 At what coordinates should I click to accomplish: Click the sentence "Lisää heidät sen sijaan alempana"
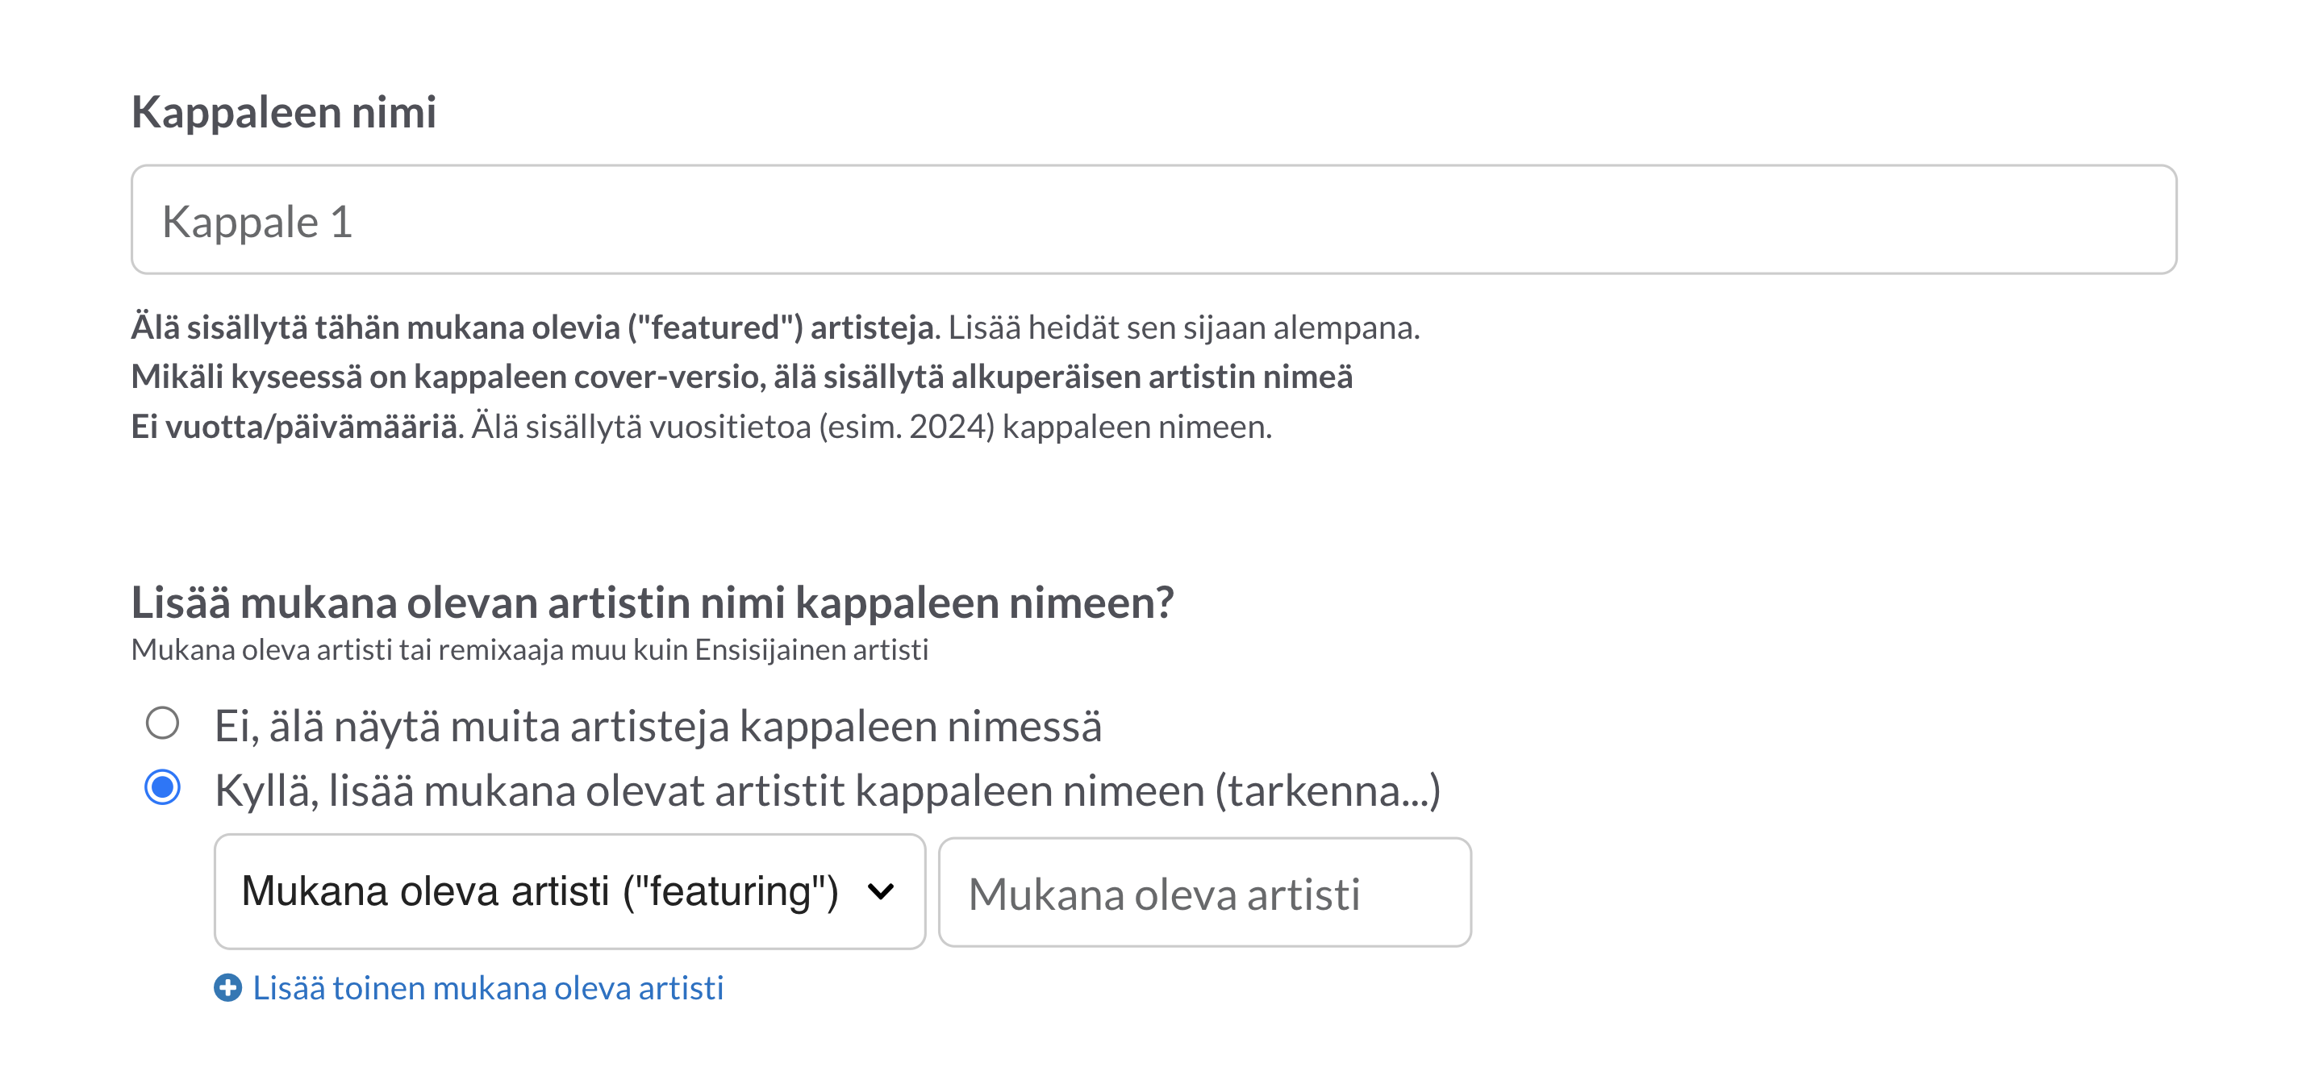tap(1183, 327)
